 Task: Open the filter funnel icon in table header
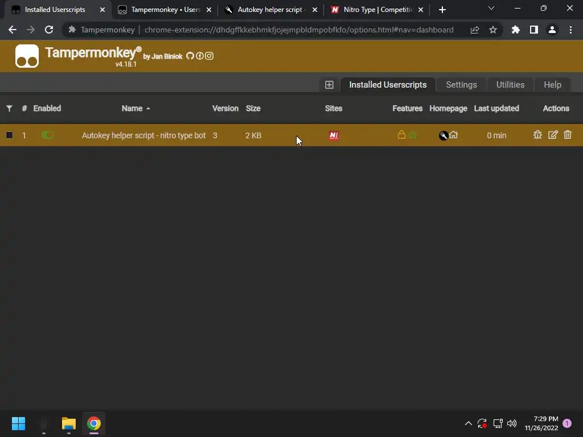point(9,108)
